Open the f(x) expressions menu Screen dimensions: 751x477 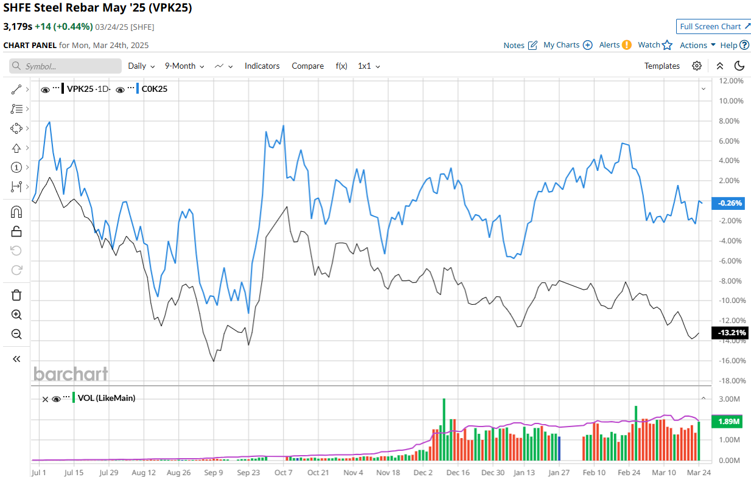click(x=341, y=66)
